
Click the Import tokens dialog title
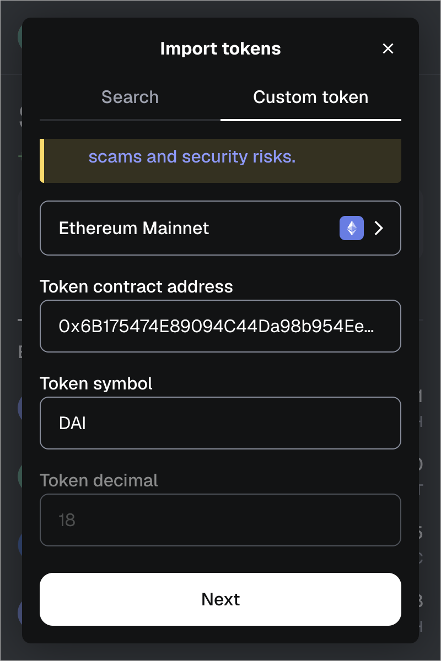220,48
